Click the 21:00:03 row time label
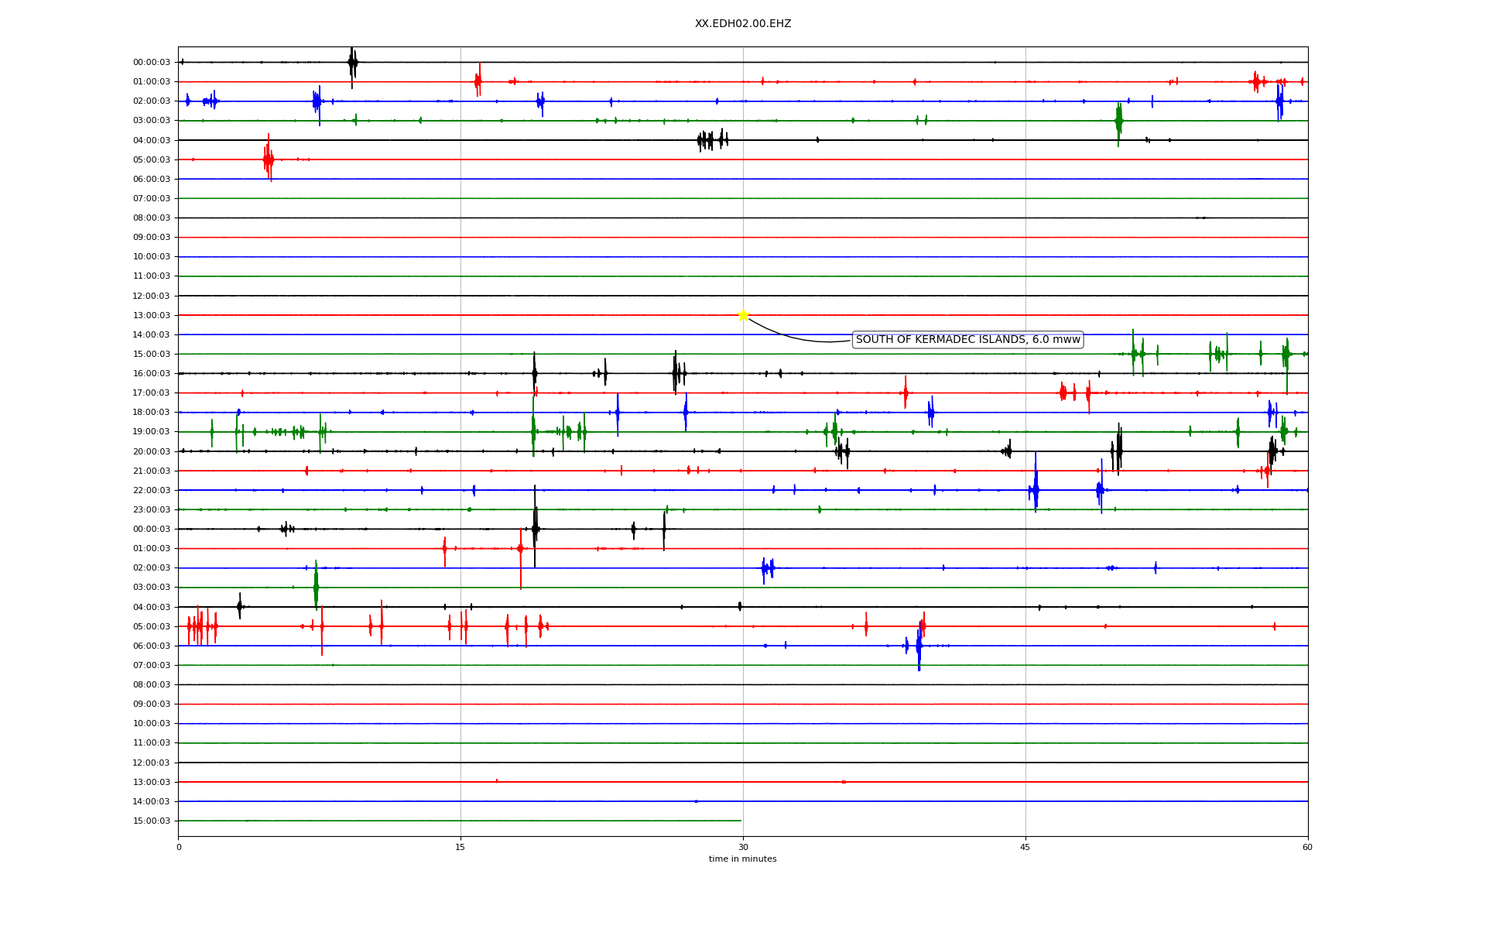This screenshot has height=929, width=1486. (x=152, y=471)
